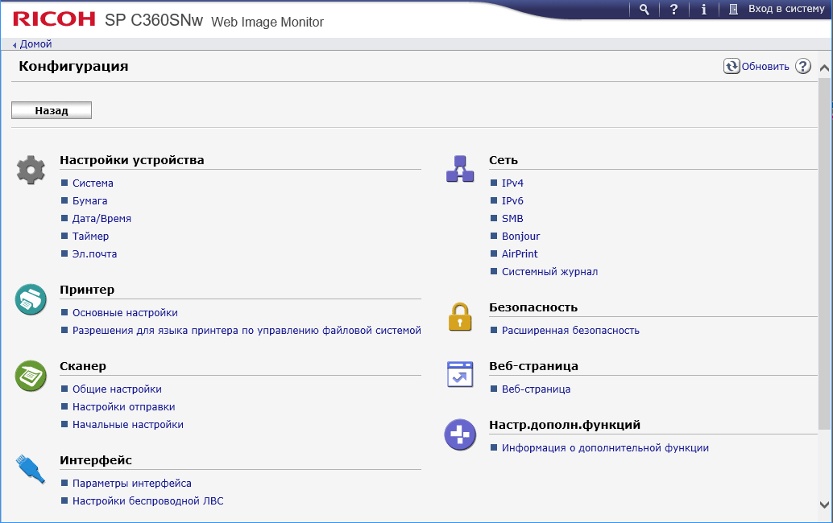Screen dimensions: 833x523
Task: Click the refresh icon next to Обновить
Action: (731, 67)
